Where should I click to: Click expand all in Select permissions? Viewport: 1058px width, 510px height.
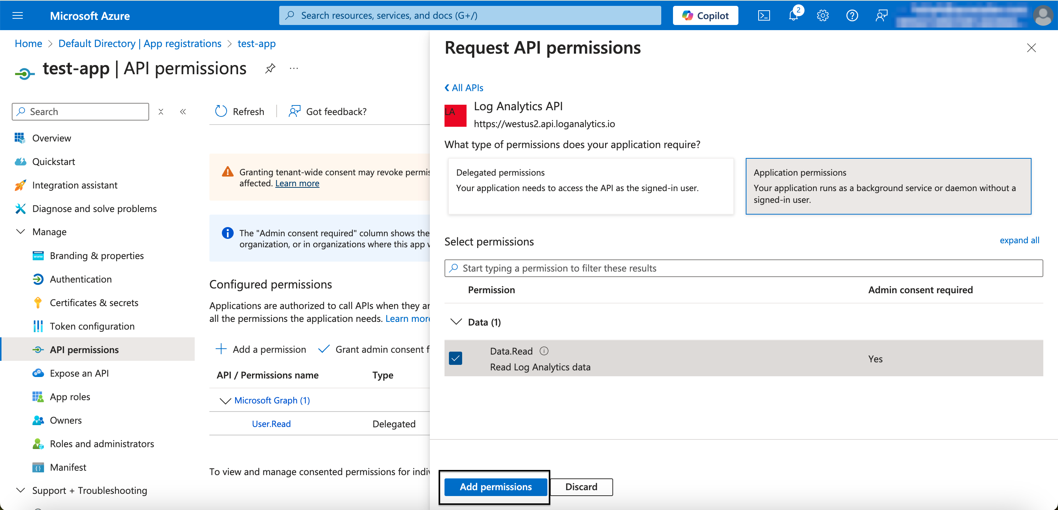[x=1019, y=240]
